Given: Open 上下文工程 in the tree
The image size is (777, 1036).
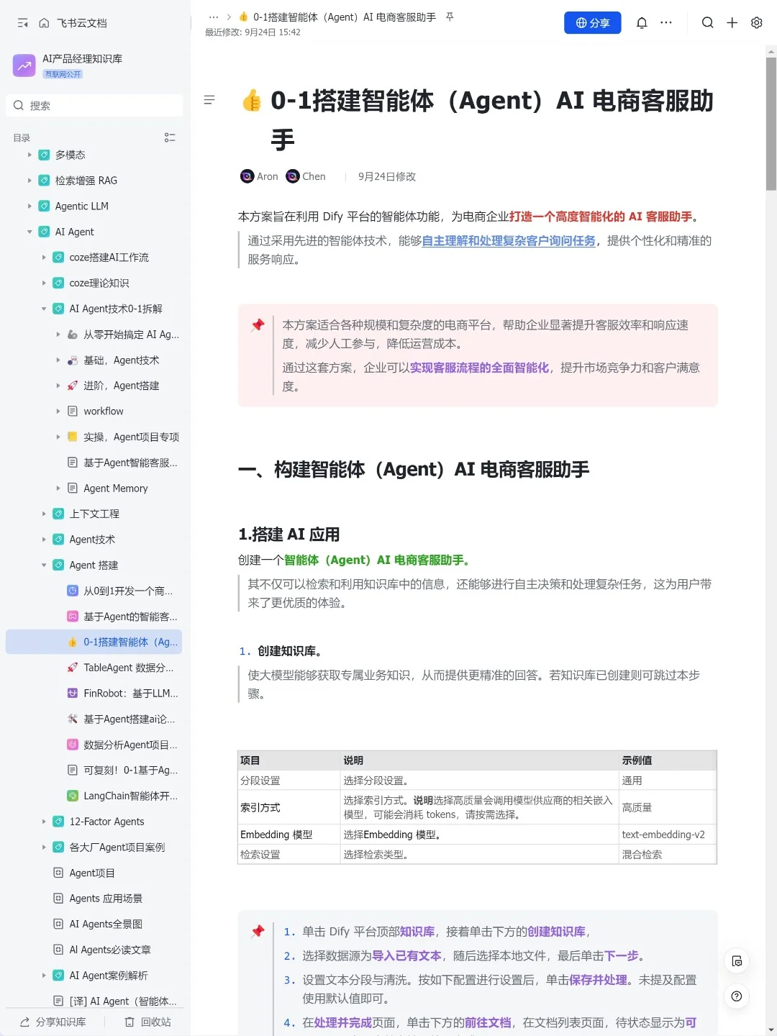Looking at the screenshot, I should [94, 514].
